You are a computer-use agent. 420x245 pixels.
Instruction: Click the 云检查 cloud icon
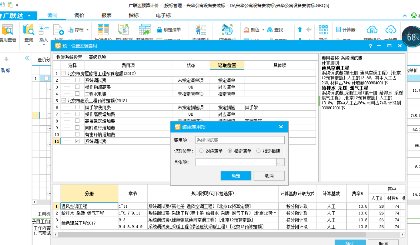pos(391,30)
